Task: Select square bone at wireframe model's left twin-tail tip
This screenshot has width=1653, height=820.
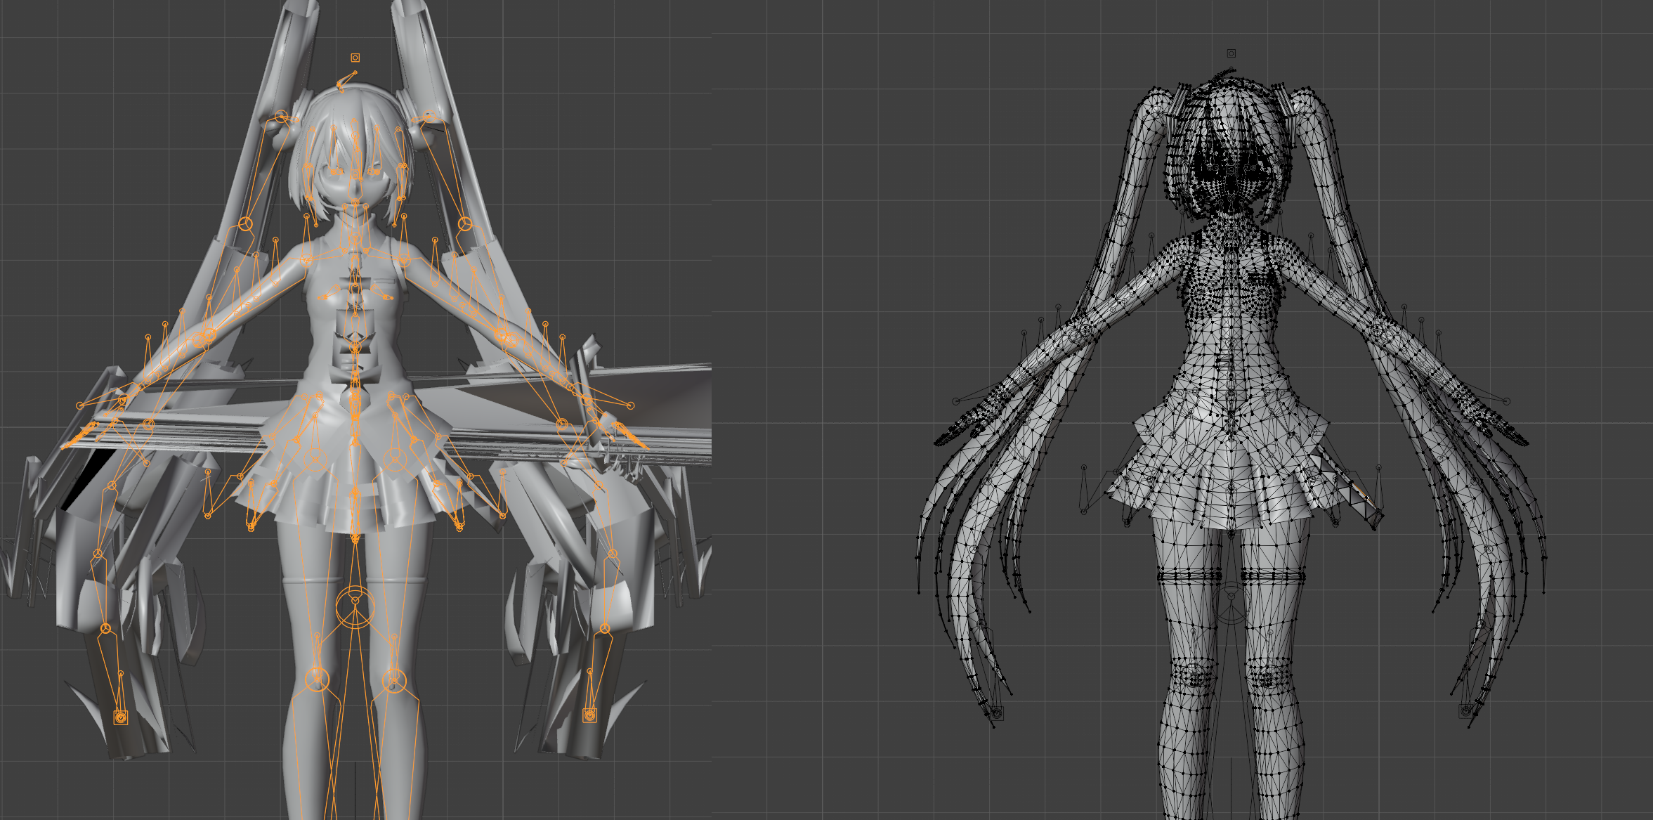Action: tap(997, 713)
